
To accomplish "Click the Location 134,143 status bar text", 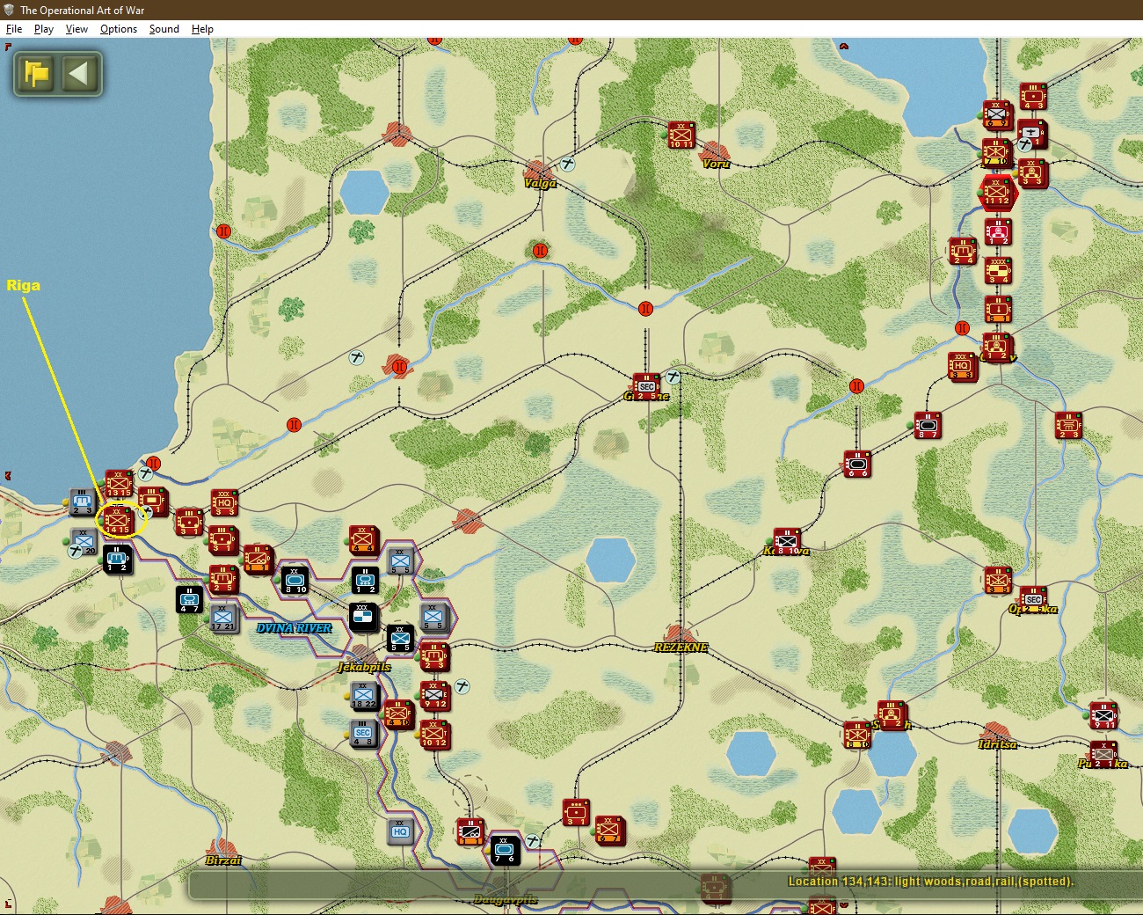I will pos(930,881).
